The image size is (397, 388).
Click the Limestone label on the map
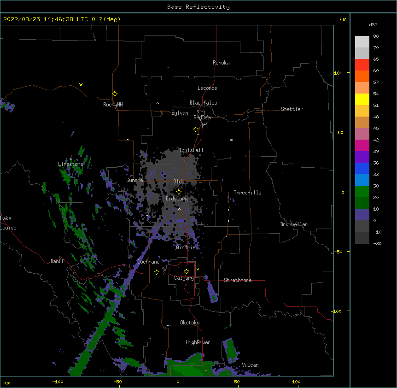click(70, 164)
